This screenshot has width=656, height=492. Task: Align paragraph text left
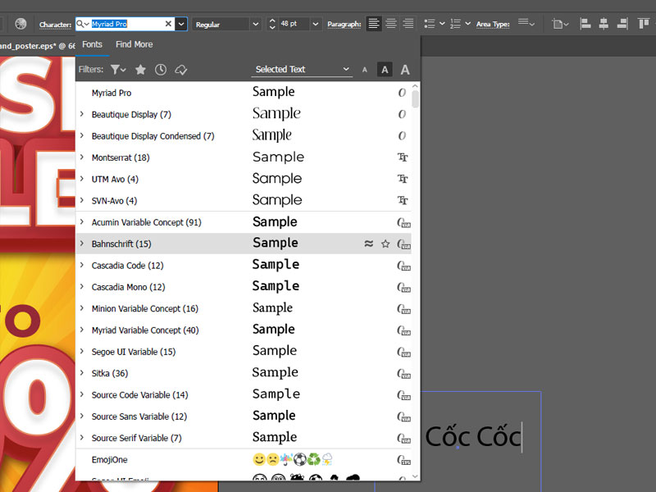pyautogui.click(x=374, y=24)
